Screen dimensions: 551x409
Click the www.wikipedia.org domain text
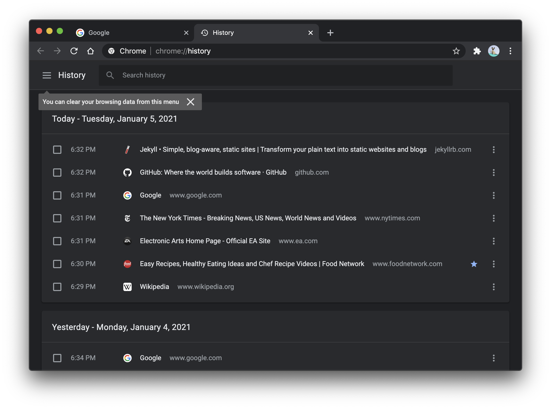coord(206,287)
